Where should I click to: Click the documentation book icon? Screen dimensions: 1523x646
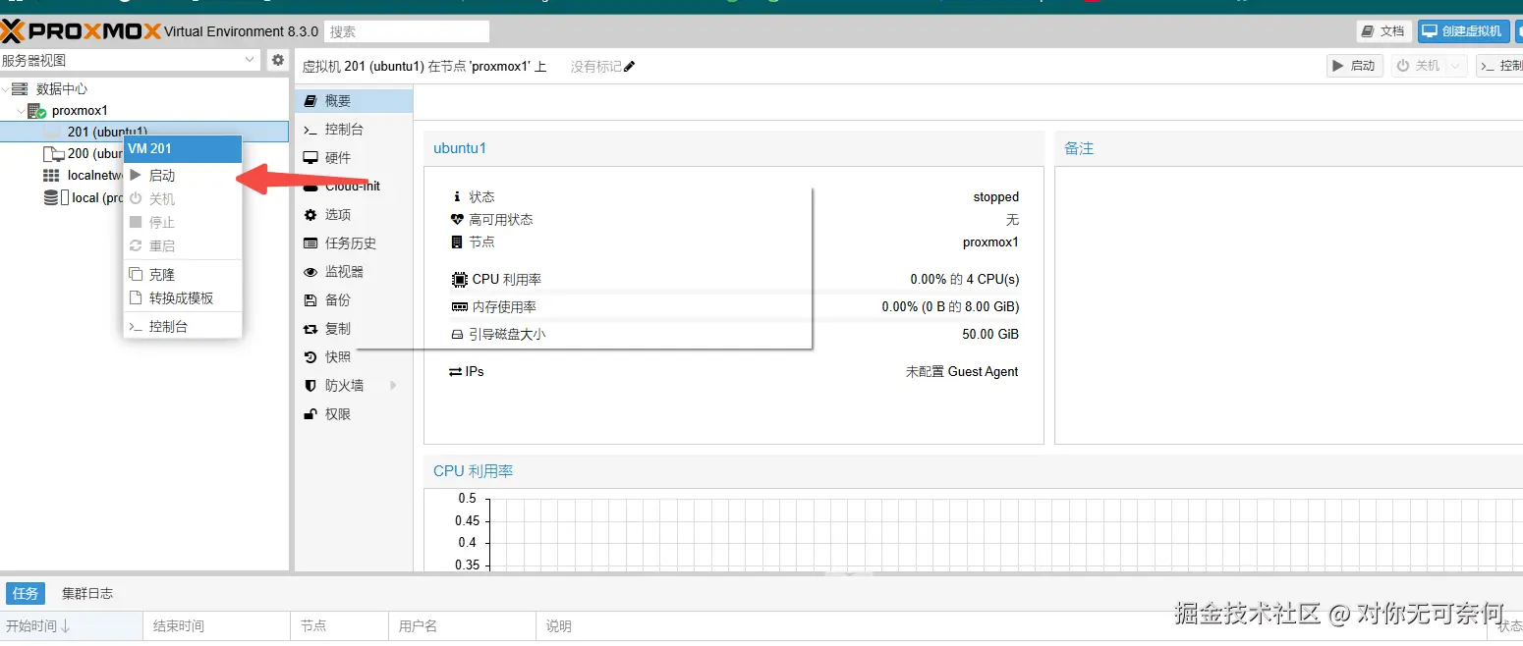[1369, 31]
